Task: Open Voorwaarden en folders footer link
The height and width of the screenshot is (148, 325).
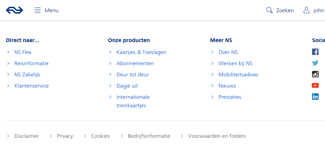Action: [217, 136]
